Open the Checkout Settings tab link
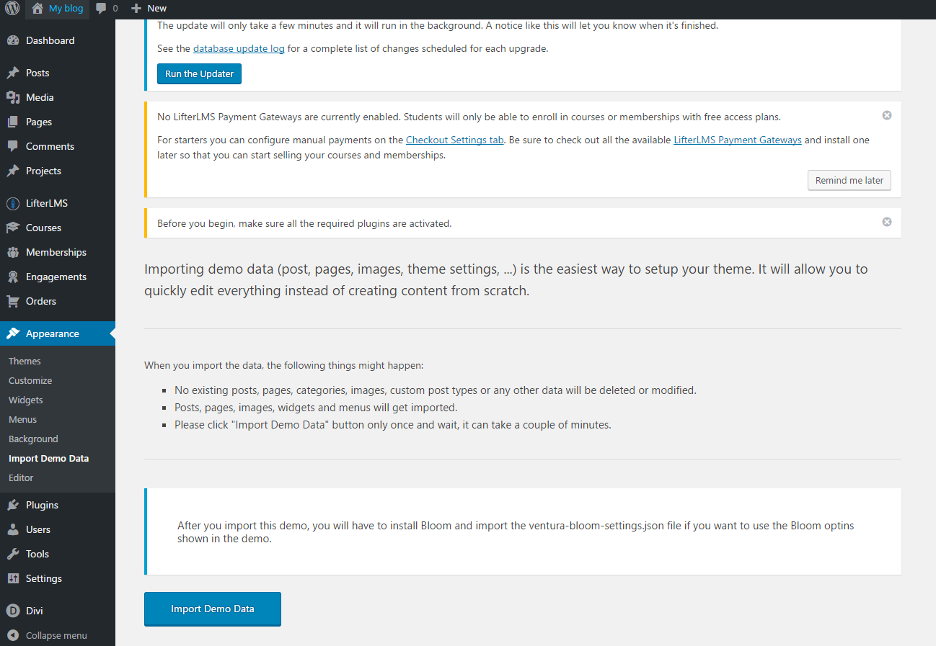The image size is (936, 646). point(454,140)
